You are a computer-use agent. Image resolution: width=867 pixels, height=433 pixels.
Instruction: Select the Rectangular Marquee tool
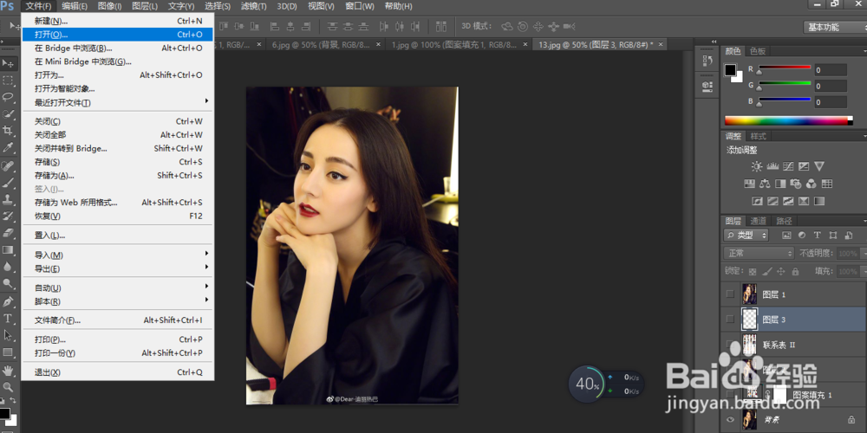9,81
